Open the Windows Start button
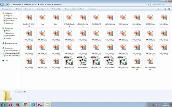The width and height of the screenshot is (172, 107). point(3,105)
